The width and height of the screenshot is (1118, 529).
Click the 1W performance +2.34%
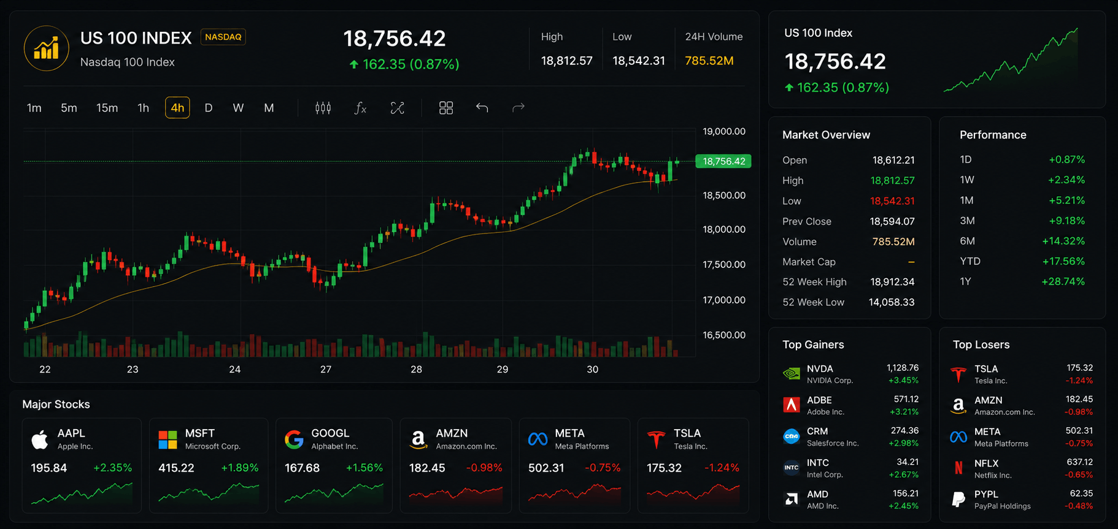1066,180
